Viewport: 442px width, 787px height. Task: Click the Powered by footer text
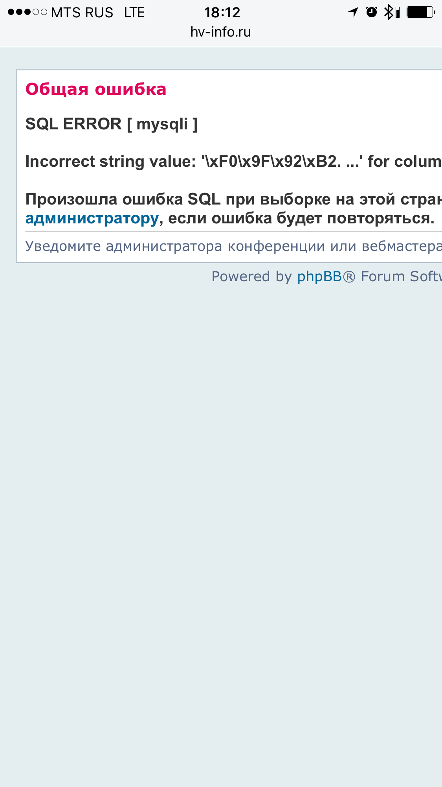(x=251, y=276)
